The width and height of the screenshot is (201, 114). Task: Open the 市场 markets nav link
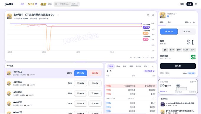tap(22, 4)
